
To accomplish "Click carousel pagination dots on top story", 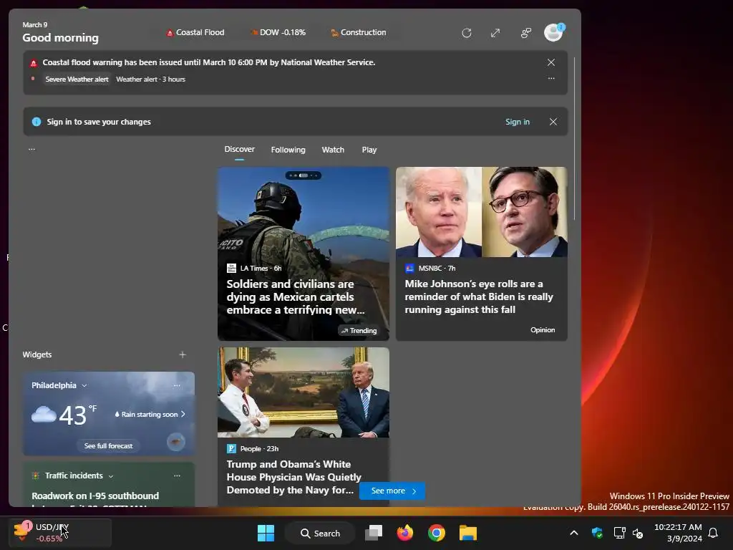I will point(304,175).
